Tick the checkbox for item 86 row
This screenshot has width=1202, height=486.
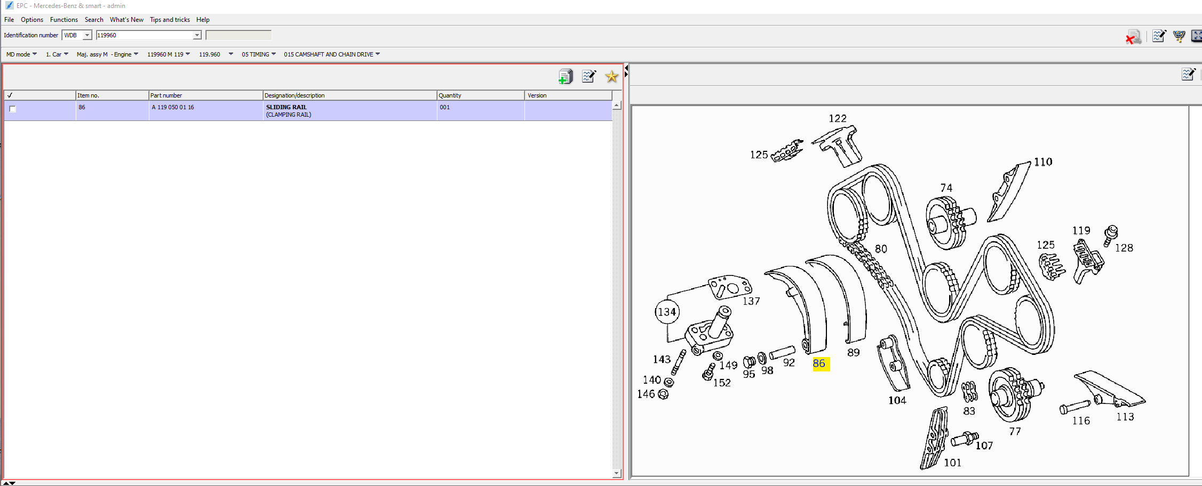pyautogui.click(x=13, y=109)
